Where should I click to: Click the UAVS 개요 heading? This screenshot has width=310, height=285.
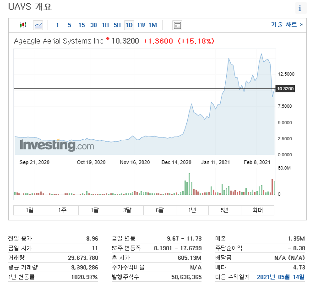point(30,7)
